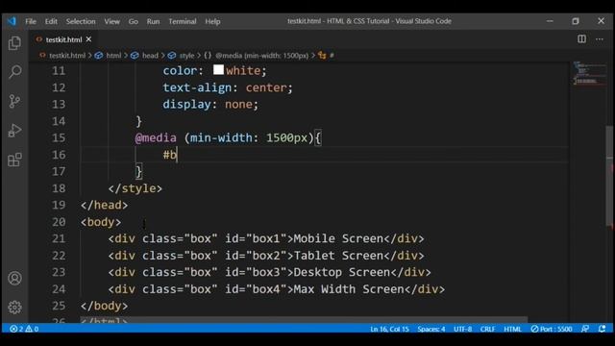615x346 pixels.
Task: Open the Go menu
Action: pos(134,21)
